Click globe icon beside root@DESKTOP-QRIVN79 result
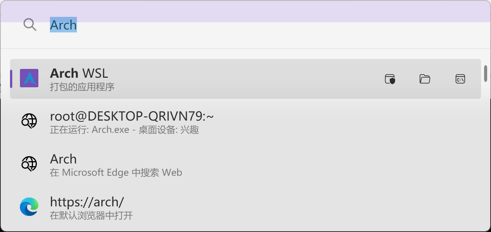Viewport: 491px width, 232px height. (29, 121)
